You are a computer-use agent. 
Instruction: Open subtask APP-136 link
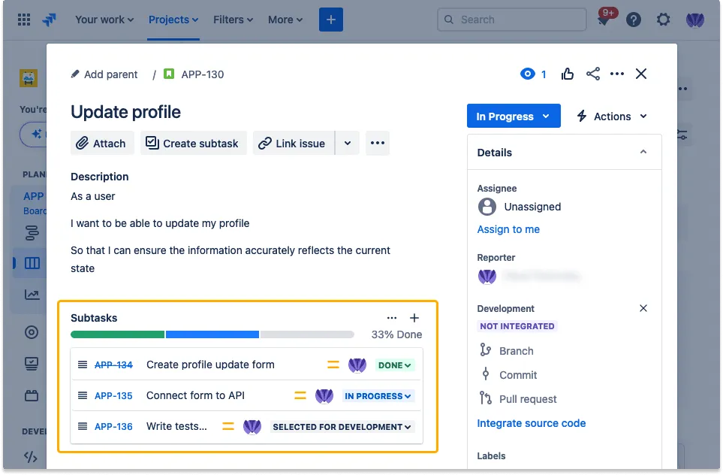click(x=113, y=427)
